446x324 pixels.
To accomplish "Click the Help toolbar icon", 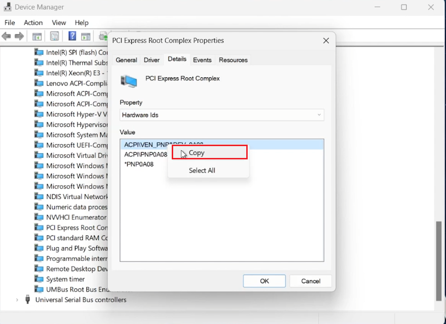I will (72, 36).
